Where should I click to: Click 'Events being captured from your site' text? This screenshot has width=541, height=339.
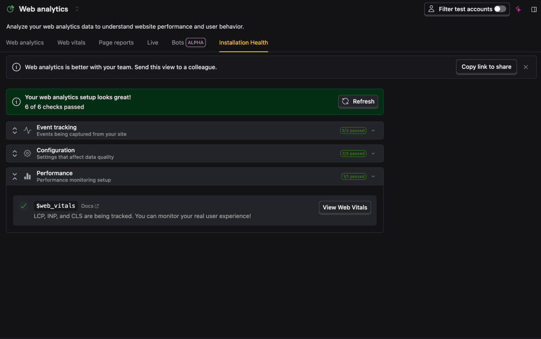pyautogui.click(x=82, y=134)
